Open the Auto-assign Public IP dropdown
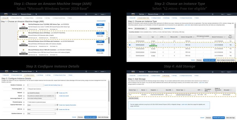The height and width of the screenshot is (120, 237). click(x=42, y=98)
